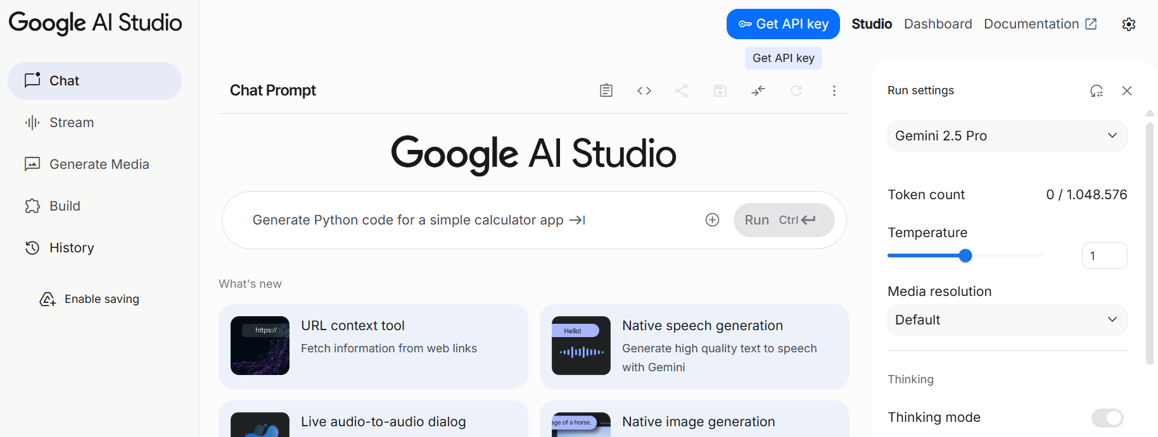Image resolution: width=1158 pixels, height=437 pixels.
Task: Click the Stream waveform icon
Action: pyautogui.click(x=32, y=123)
